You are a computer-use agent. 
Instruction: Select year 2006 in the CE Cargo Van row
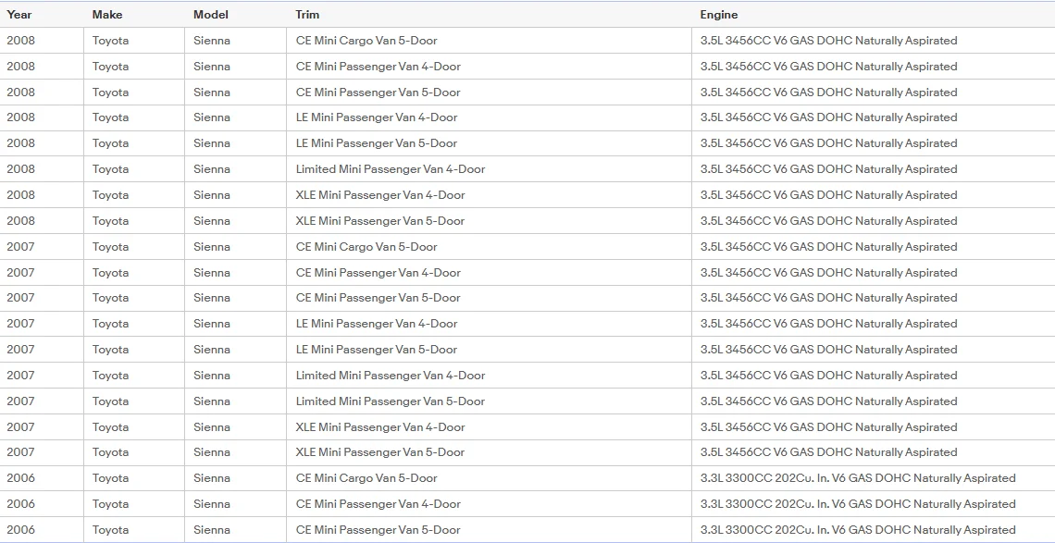click(21, 478)
